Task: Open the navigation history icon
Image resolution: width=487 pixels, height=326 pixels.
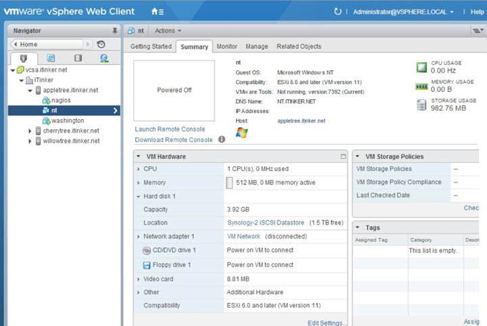Action: tap(101, 45)
